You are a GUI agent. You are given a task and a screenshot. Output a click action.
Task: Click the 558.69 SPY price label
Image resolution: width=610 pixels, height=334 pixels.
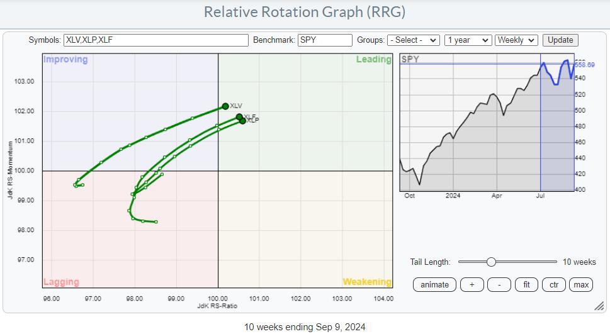point(585,65)
